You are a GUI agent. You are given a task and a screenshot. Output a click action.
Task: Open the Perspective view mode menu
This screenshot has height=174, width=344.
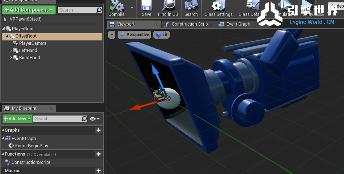pyautogui.click(x=135, y=35)
